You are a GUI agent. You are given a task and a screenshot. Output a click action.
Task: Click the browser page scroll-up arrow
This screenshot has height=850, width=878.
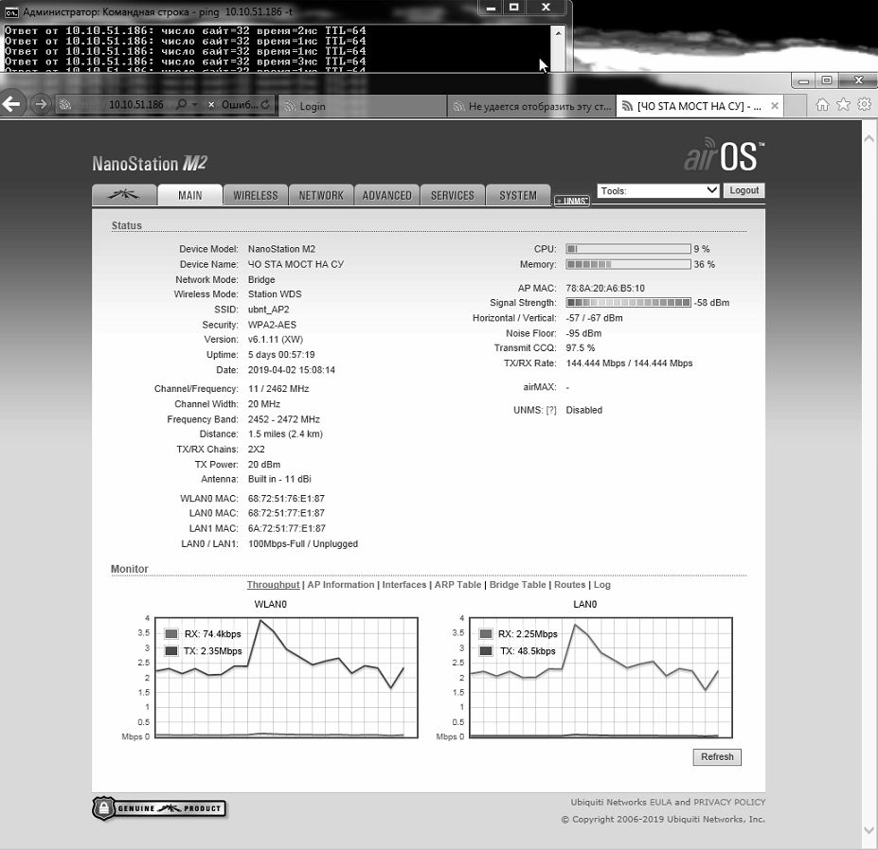coord(869,138)
